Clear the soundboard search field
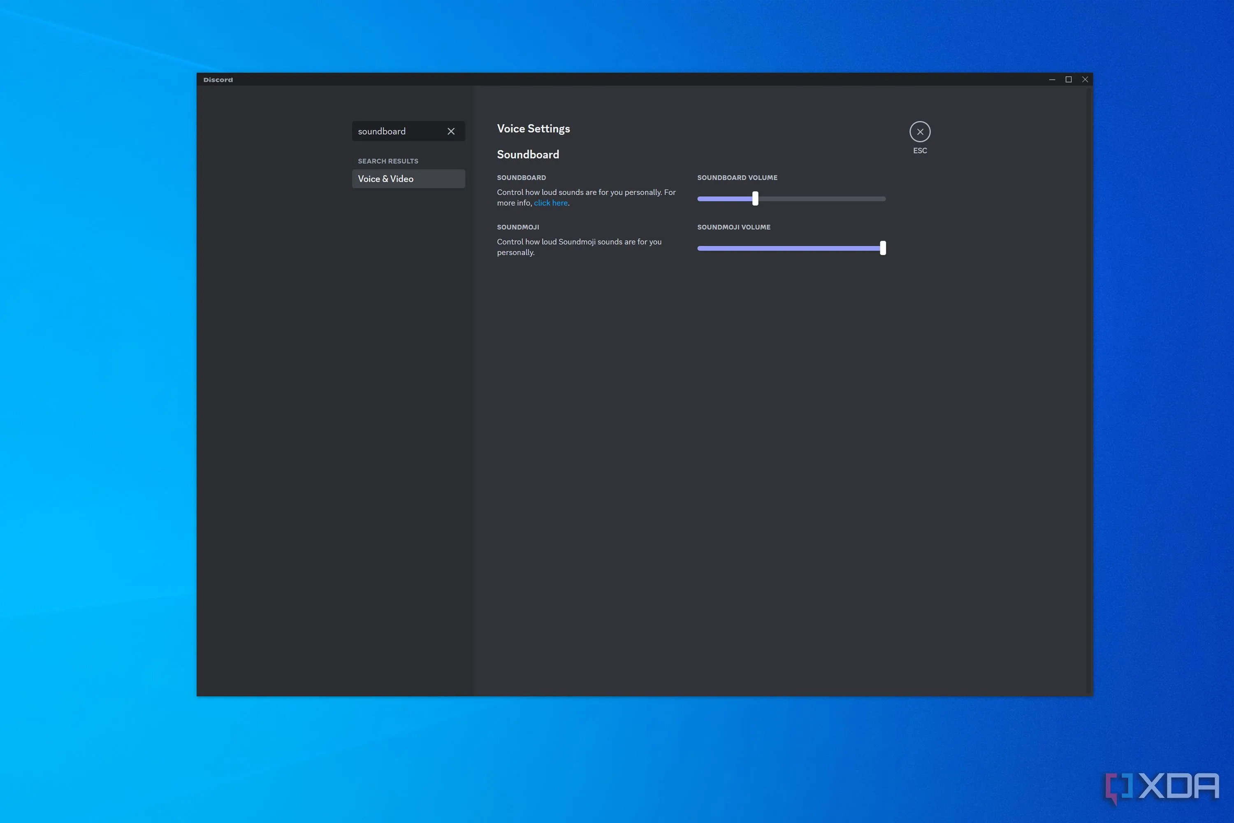This screenshot has width=1234, height=823. pyautogui.click(x=451, y=131)
